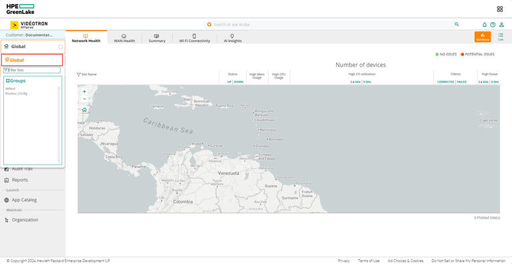Select 5 GHz under High Noise
512x264 pixels.
click(495, 82)
